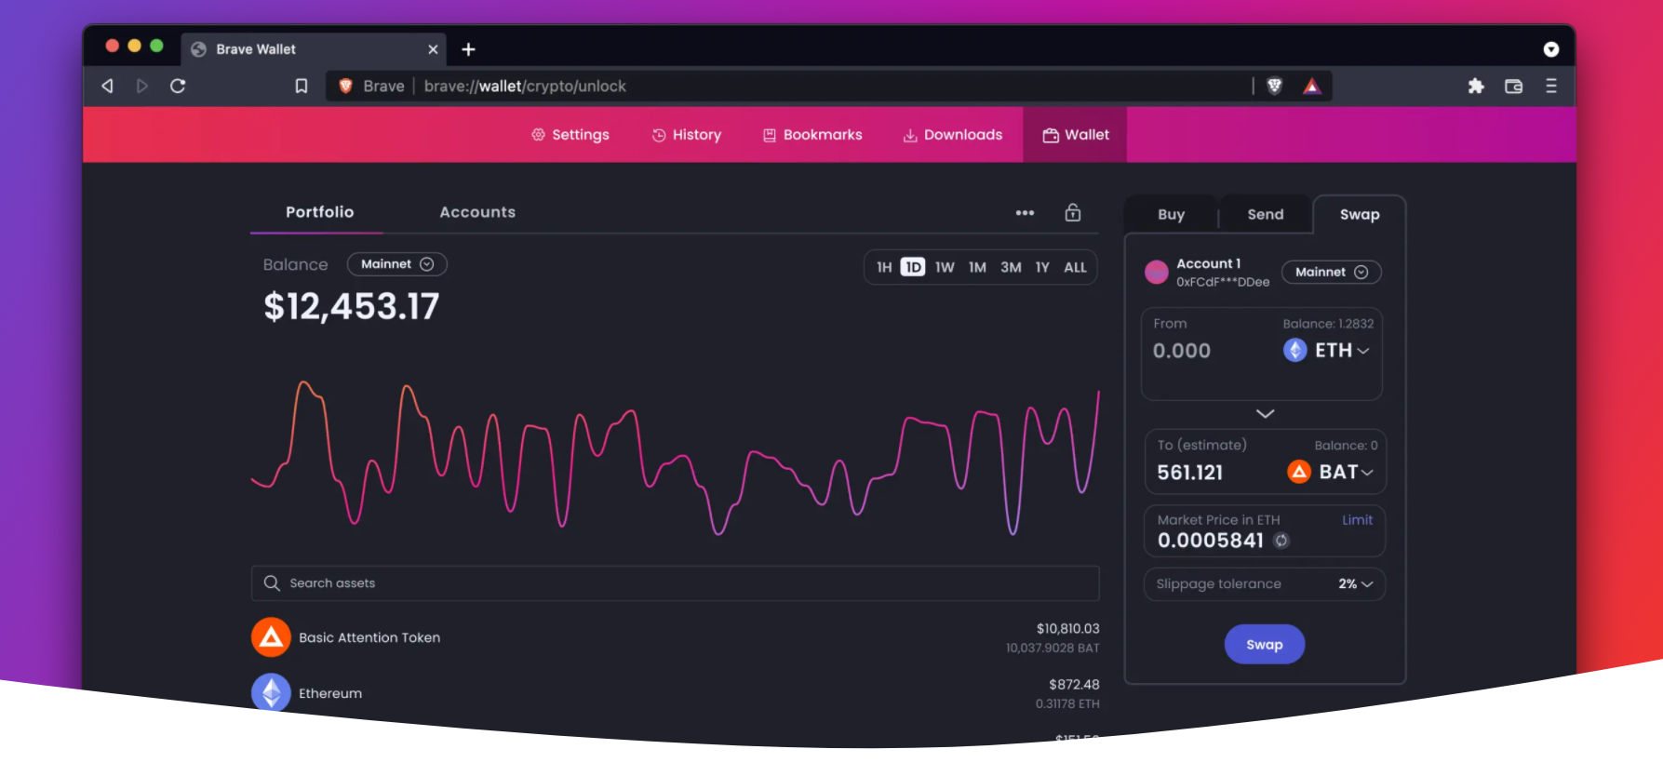Open the ETH token selector dropdown
This screenshot has height=776, width=1663.
(1327, 351)
